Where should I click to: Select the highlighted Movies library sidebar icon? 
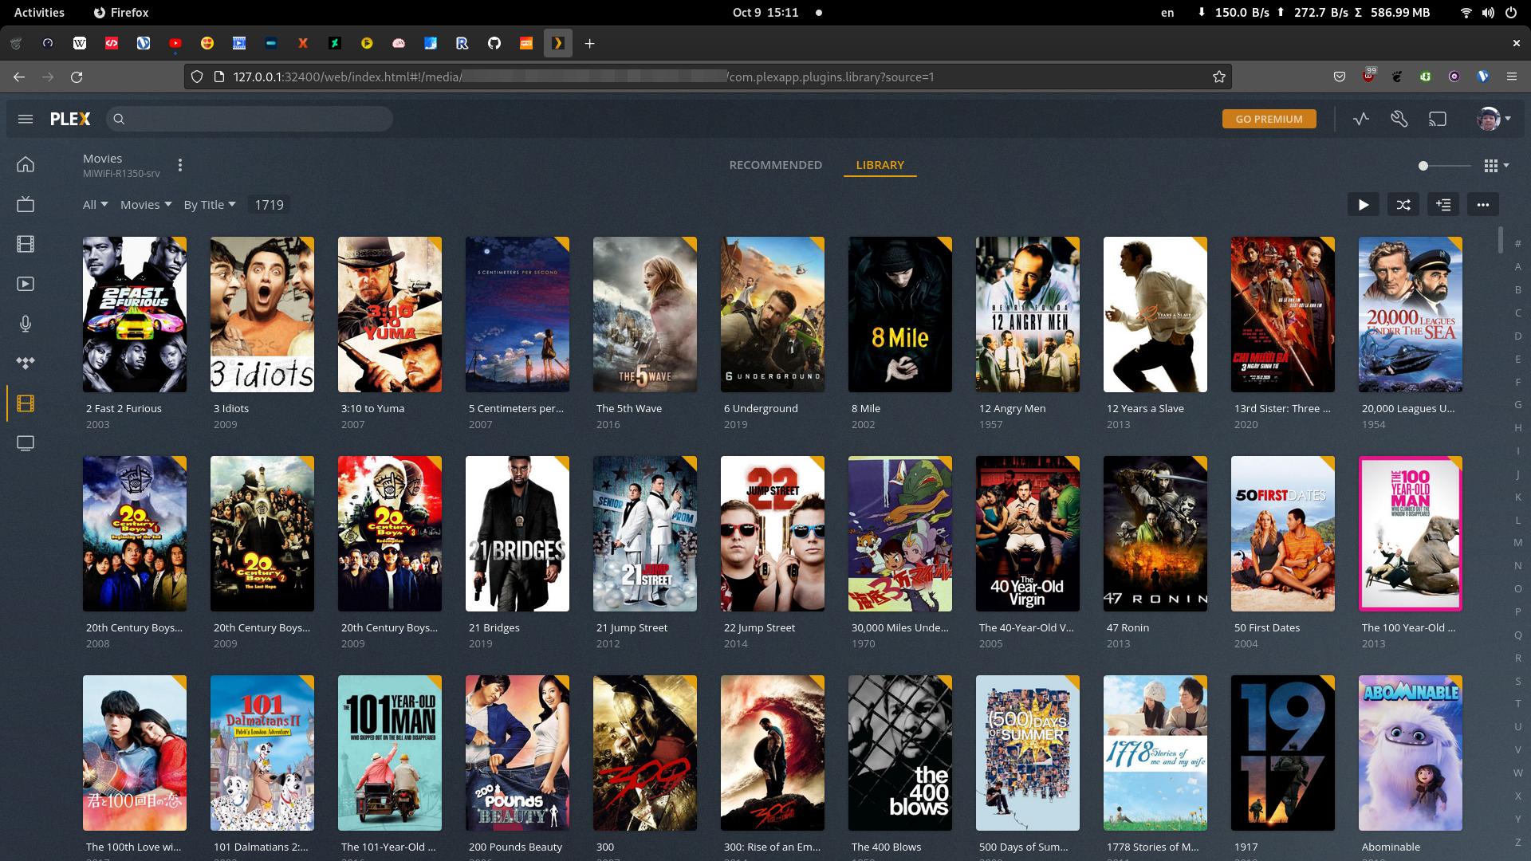(26, 403)
